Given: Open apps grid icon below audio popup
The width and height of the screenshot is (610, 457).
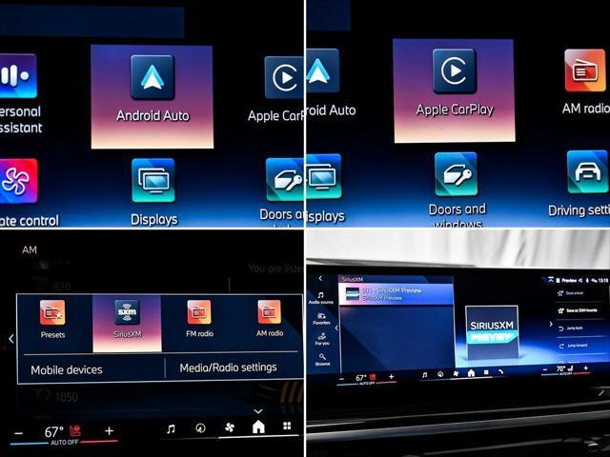Looking at the screenshot, I should [287, 426].
